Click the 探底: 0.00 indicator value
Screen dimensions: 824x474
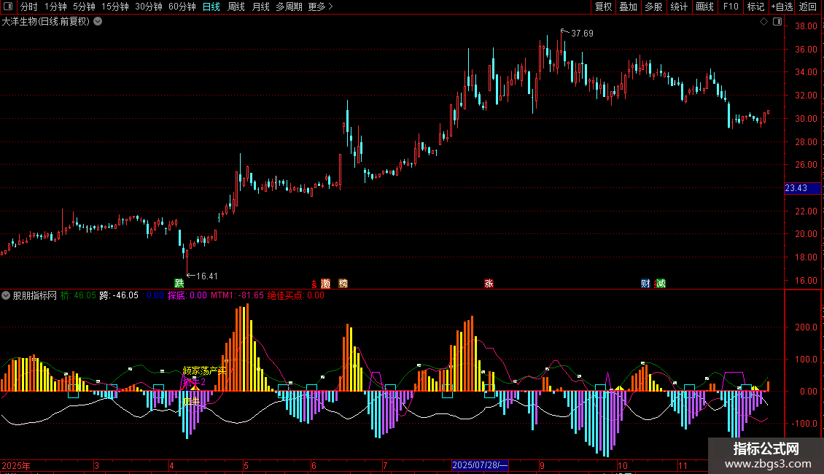tap(187, 295)
